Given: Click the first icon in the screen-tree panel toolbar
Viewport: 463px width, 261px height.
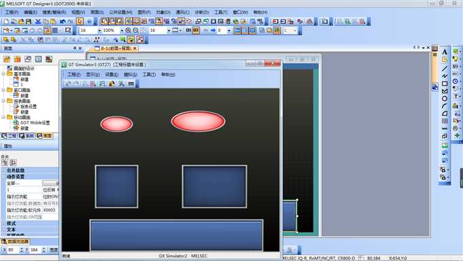Looking at the screenshot, I should [7, 59].
